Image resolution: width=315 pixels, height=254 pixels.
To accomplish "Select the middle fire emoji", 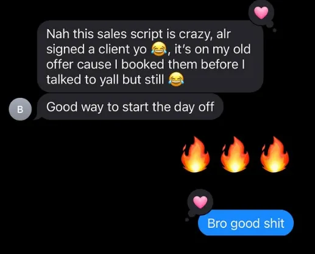I will coord(235,154).
